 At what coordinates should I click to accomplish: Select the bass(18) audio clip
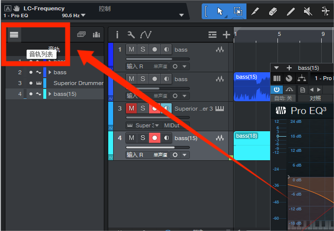(x=252, y=145)
